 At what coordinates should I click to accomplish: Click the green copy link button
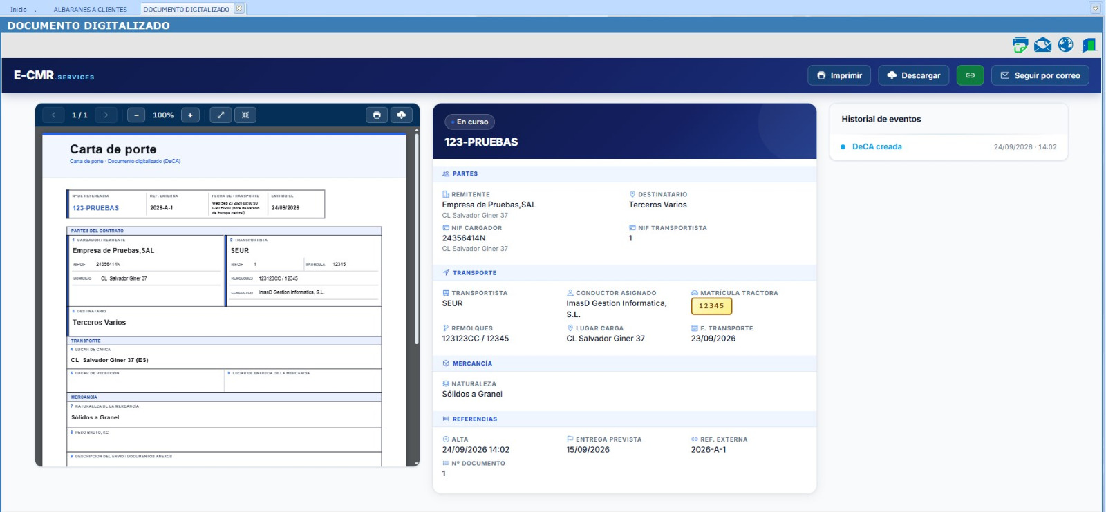point(970,75)
